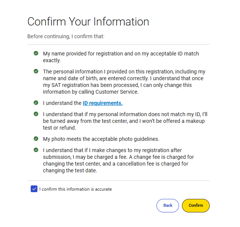Click the green checkmark beside name match statement
The width and height of the screenshot is (240, 227).
[36, 53]
